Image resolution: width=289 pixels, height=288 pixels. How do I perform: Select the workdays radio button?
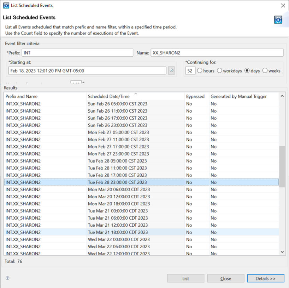click(220, 70)
